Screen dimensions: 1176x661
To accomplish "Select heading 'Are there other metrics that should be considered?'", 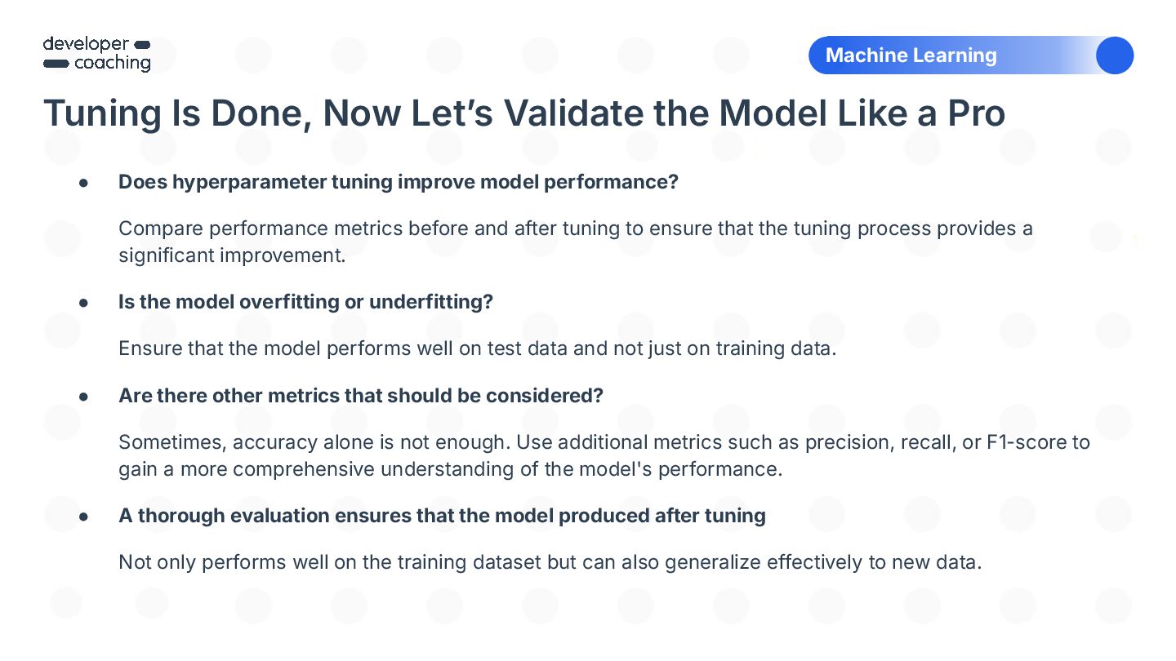I will pyautogui.click(x=361, y=396).
